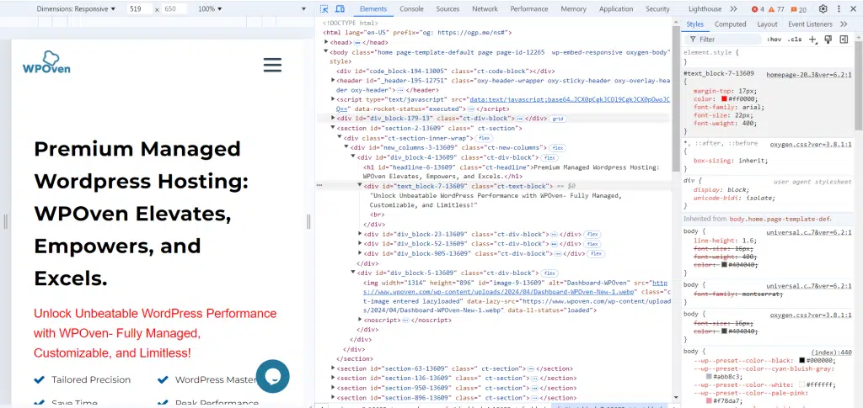
Task: Open the website hamburger menu
Action: pyautogui.click(x=272, y=65)
